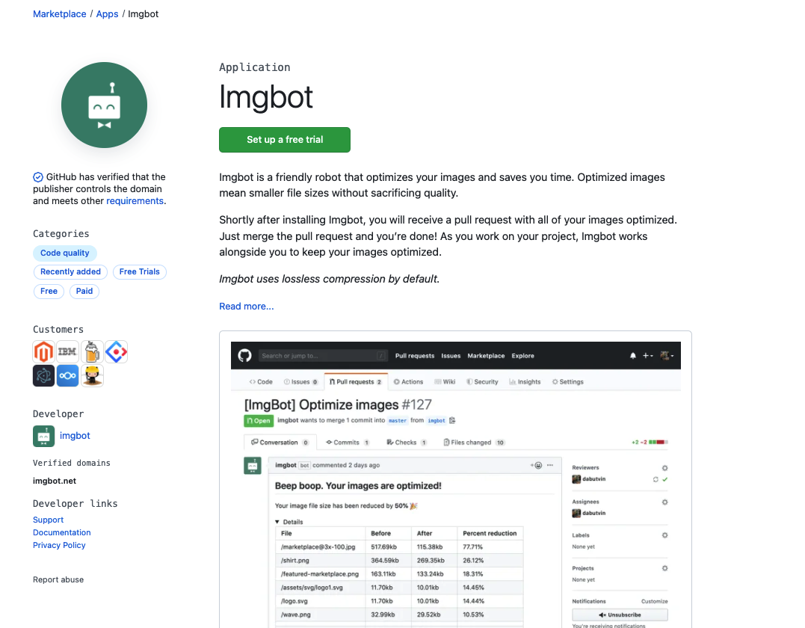Open the requirements link in verification notice
805x628 pixels.
pyautogui.click(x=135, y=200)
